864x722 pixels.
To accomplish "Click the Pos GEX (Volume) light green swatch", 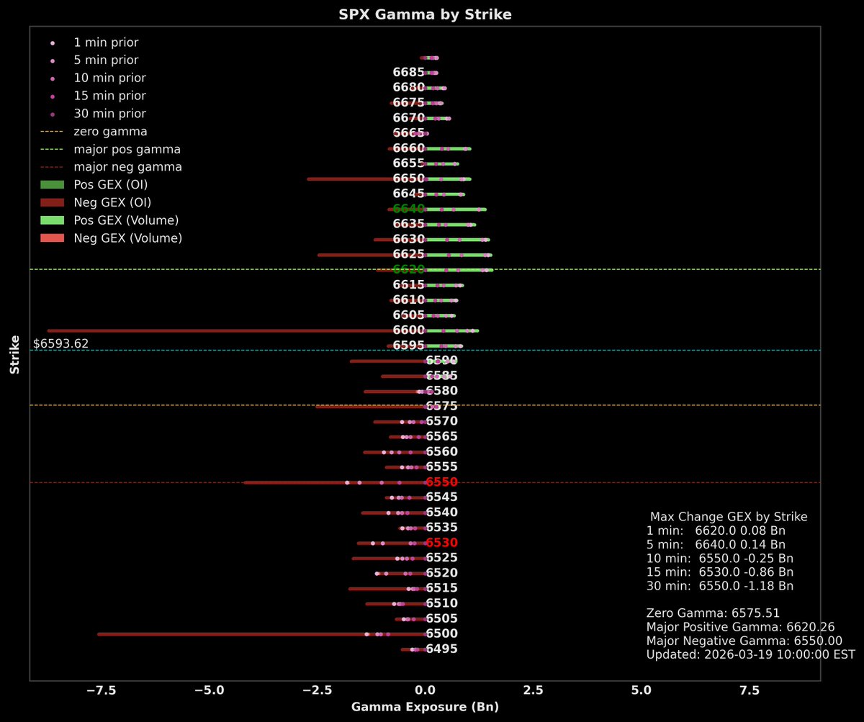I will coord(52,220).
